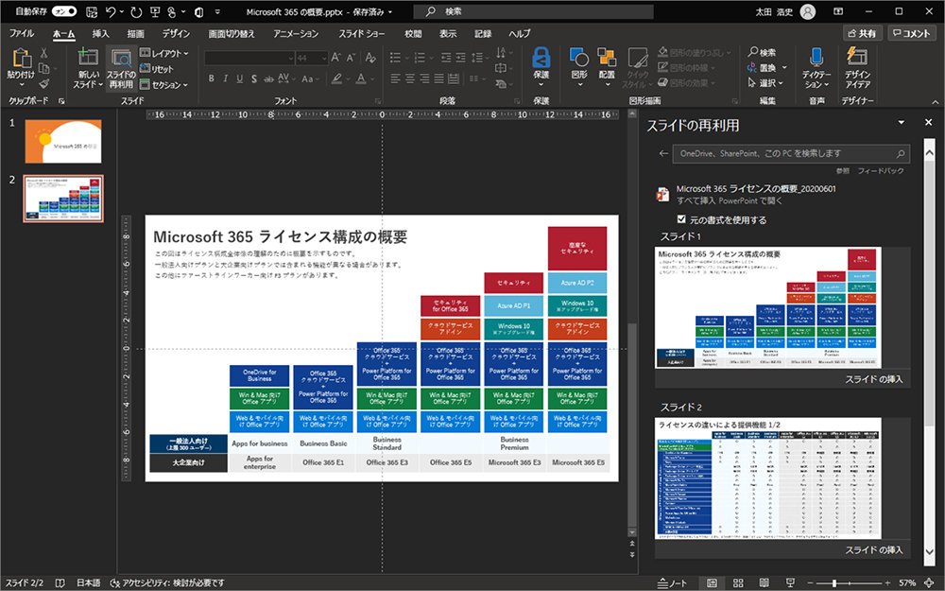Toggle the AutoSave (自動保存) switch
The width and height of the screenshot is (945, 591).
tap(64, 11)
